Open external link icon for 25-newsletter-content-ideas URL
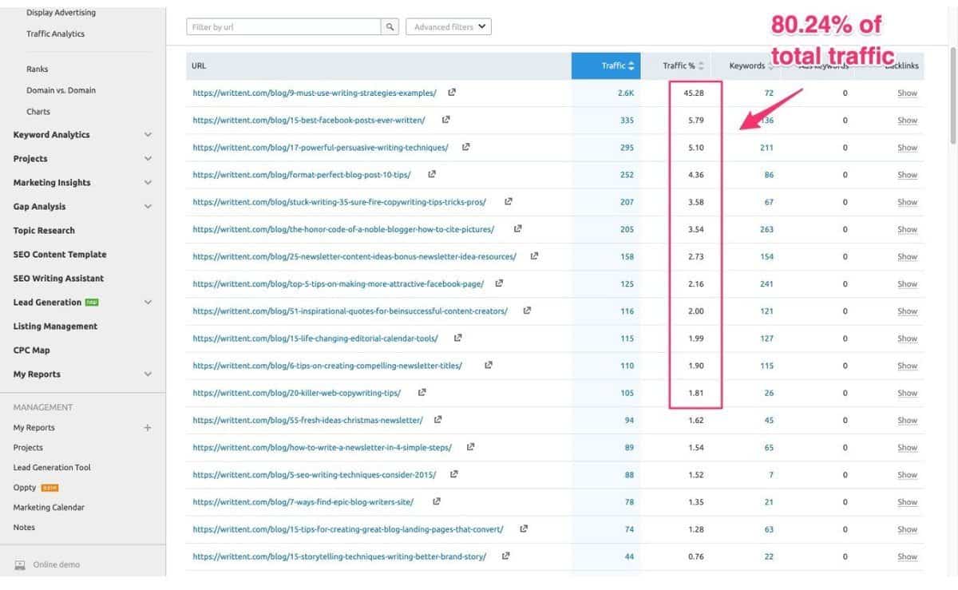 [534, 256]
